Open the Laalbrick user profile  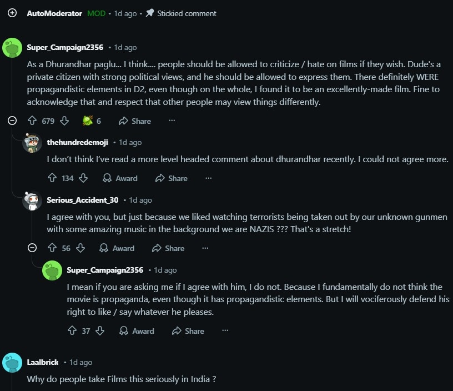click(43, 362)
